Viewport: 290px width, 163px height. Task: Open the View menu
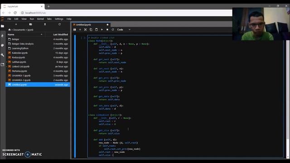[x=24, y=19]
